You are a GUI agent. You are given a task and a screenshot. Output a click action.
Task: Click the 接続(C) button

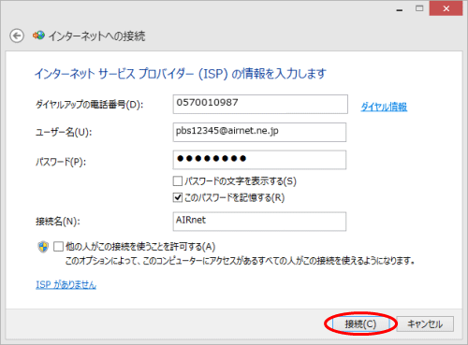pos(360,324)
